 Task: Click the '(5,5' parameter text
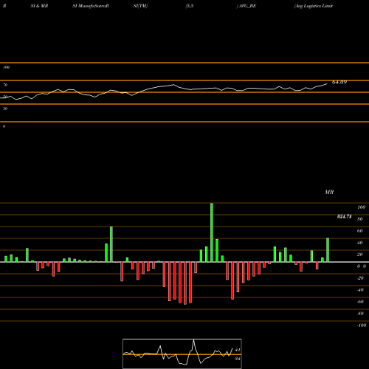(190, 6)
